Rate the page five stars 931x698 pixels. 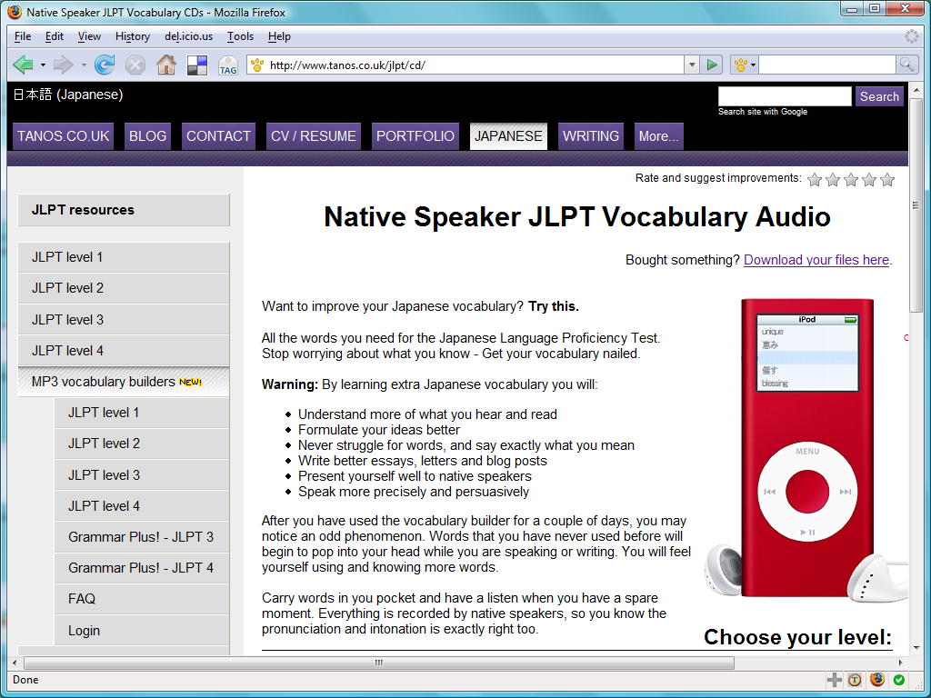point(887,180)
